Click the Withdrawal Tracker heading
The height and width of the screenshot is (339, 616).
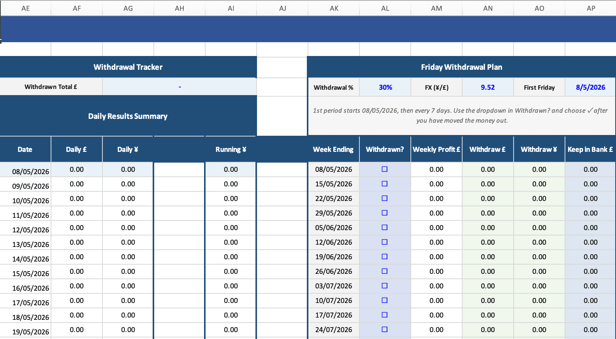pyautogui.click(x=128, y=67)
